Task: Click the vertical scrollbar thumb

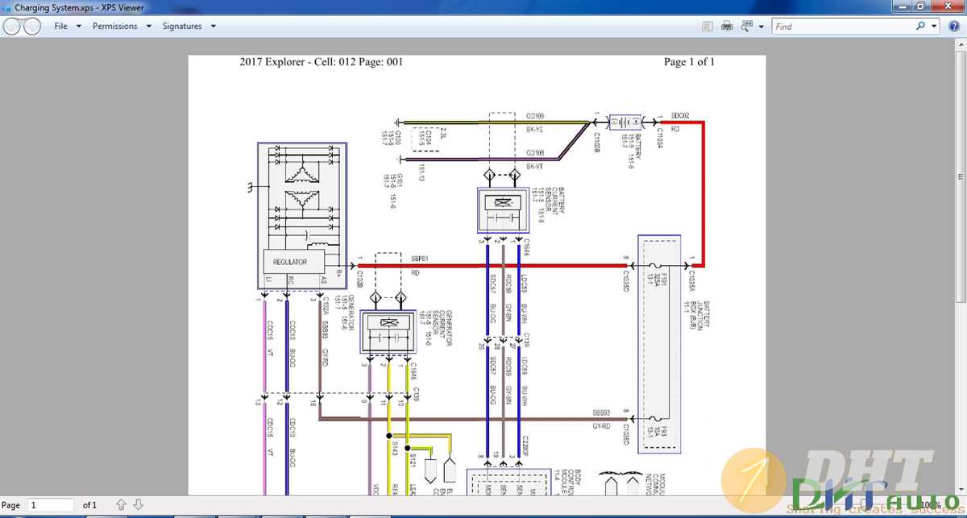Action: pos(961,176)
